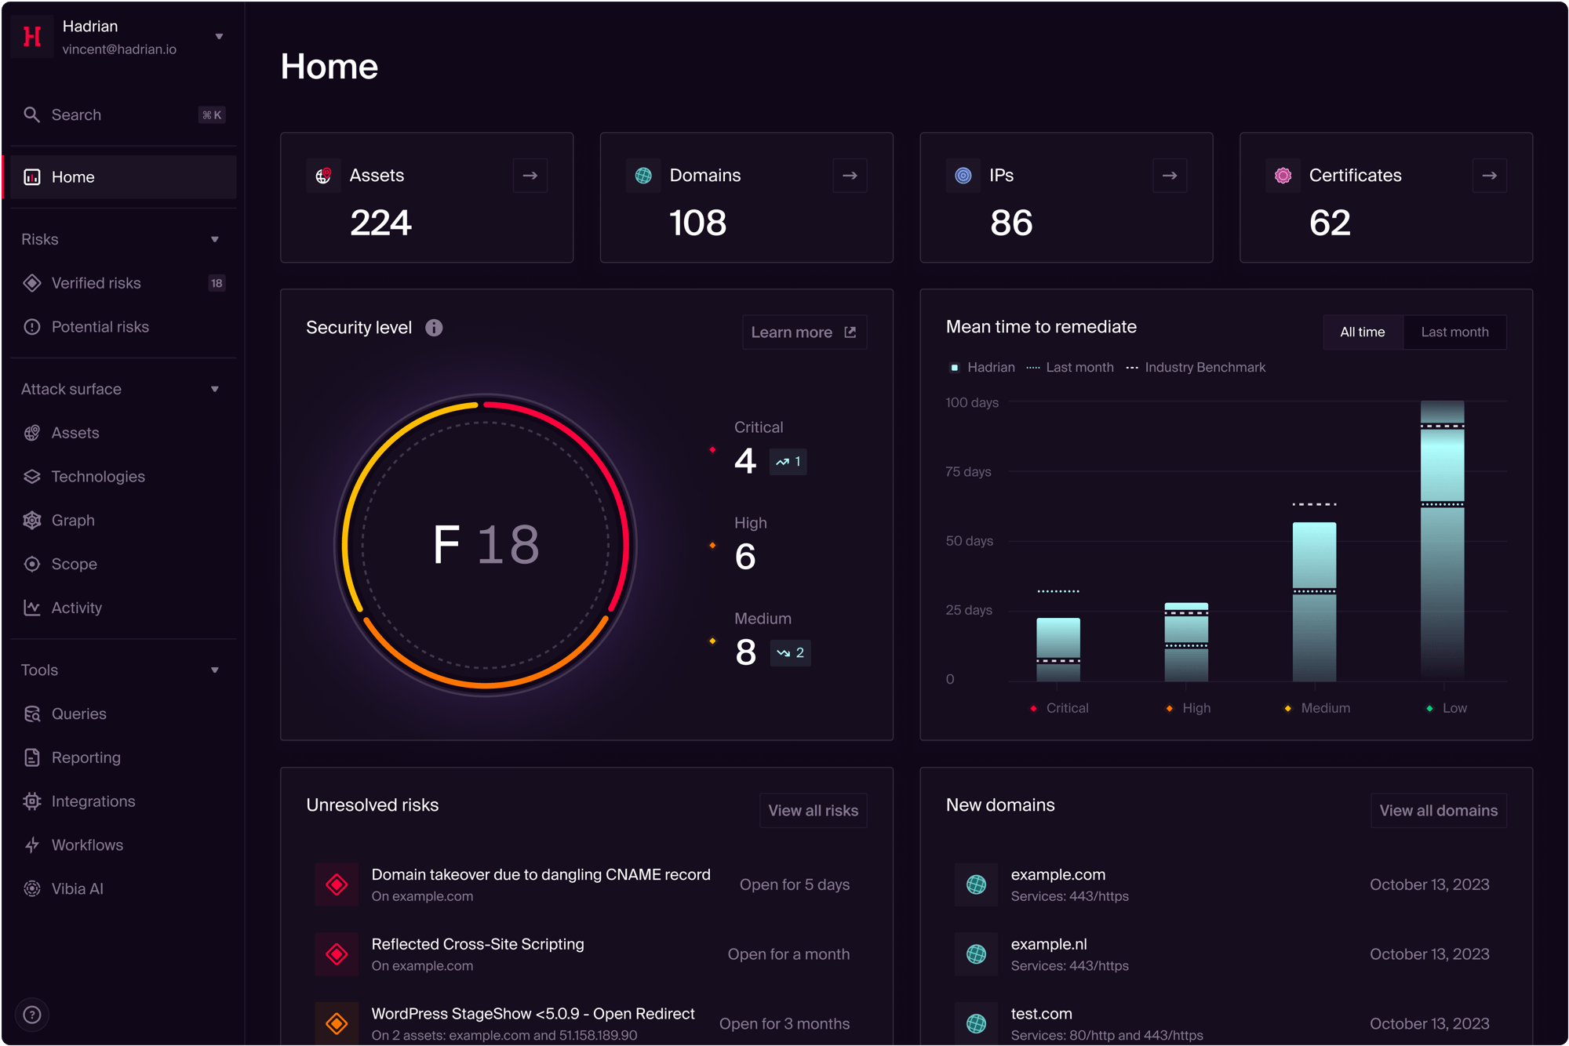Click the Vibia AI icon
The image size is (1569, 1046).
tap(32, 888)
